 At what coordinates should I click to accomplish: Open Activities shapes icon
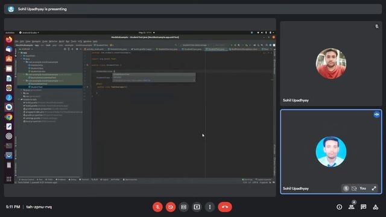pyautogui.click(x=375, y=207)
